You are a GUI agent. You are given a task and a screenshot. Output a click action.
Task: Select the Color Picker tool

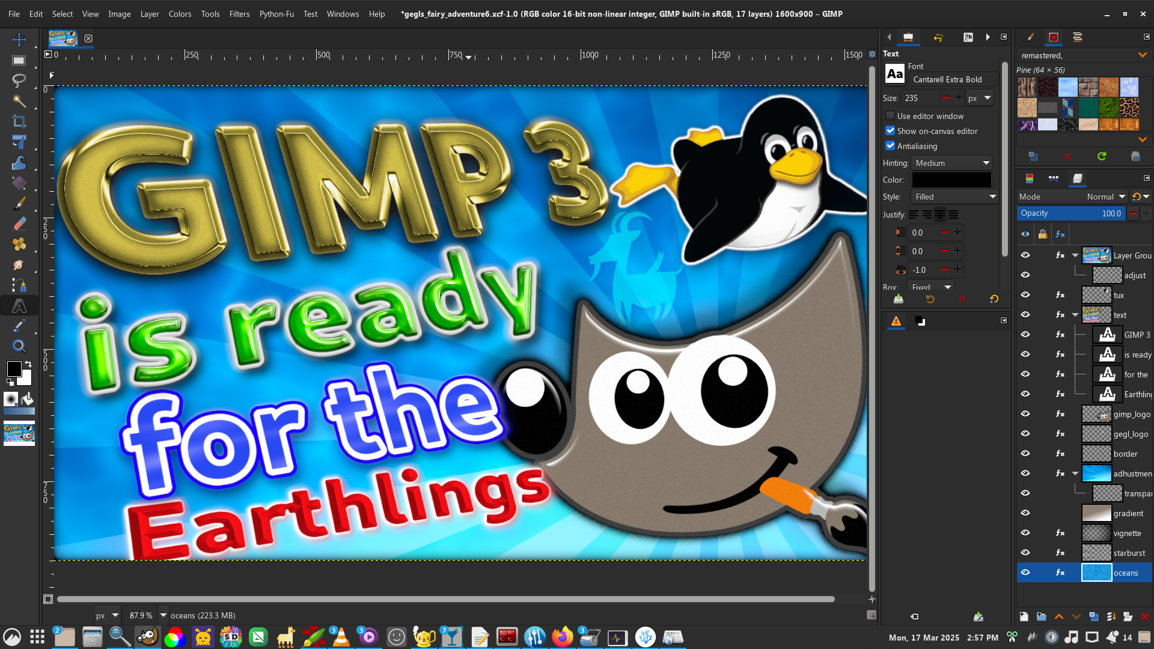(x=19, y=326)
